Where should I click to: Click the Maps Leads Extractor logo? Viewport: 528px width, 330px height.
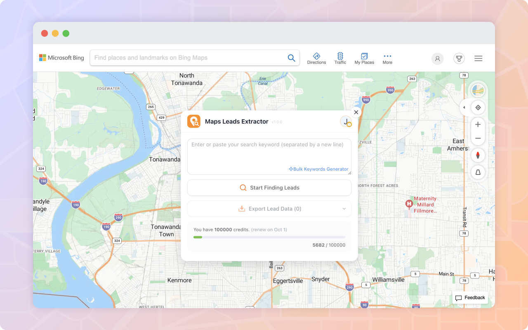[x=194, y=121]
